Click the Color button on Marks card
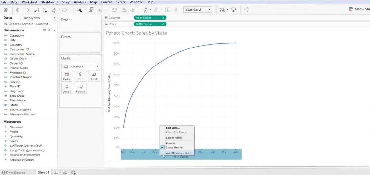 click(67, 76)
